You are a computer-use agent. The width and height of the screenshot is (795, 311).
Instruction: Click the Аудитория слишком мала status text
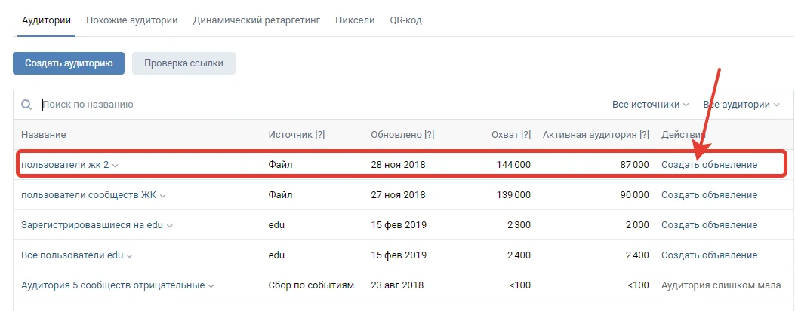721,285
